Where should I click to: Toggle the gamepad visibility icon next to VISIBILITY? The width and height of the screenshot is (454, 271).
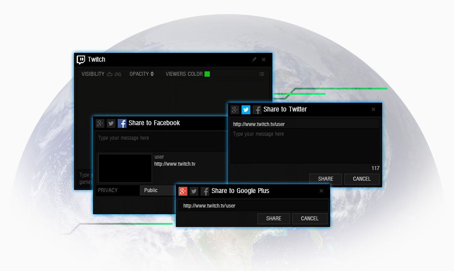pos(118,74)
